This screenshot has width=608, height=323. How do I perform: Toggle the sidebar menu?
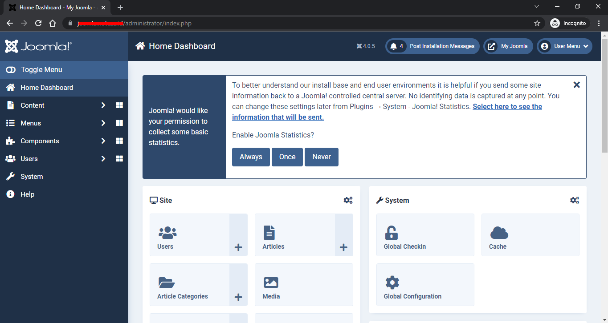tap(64, 70)
